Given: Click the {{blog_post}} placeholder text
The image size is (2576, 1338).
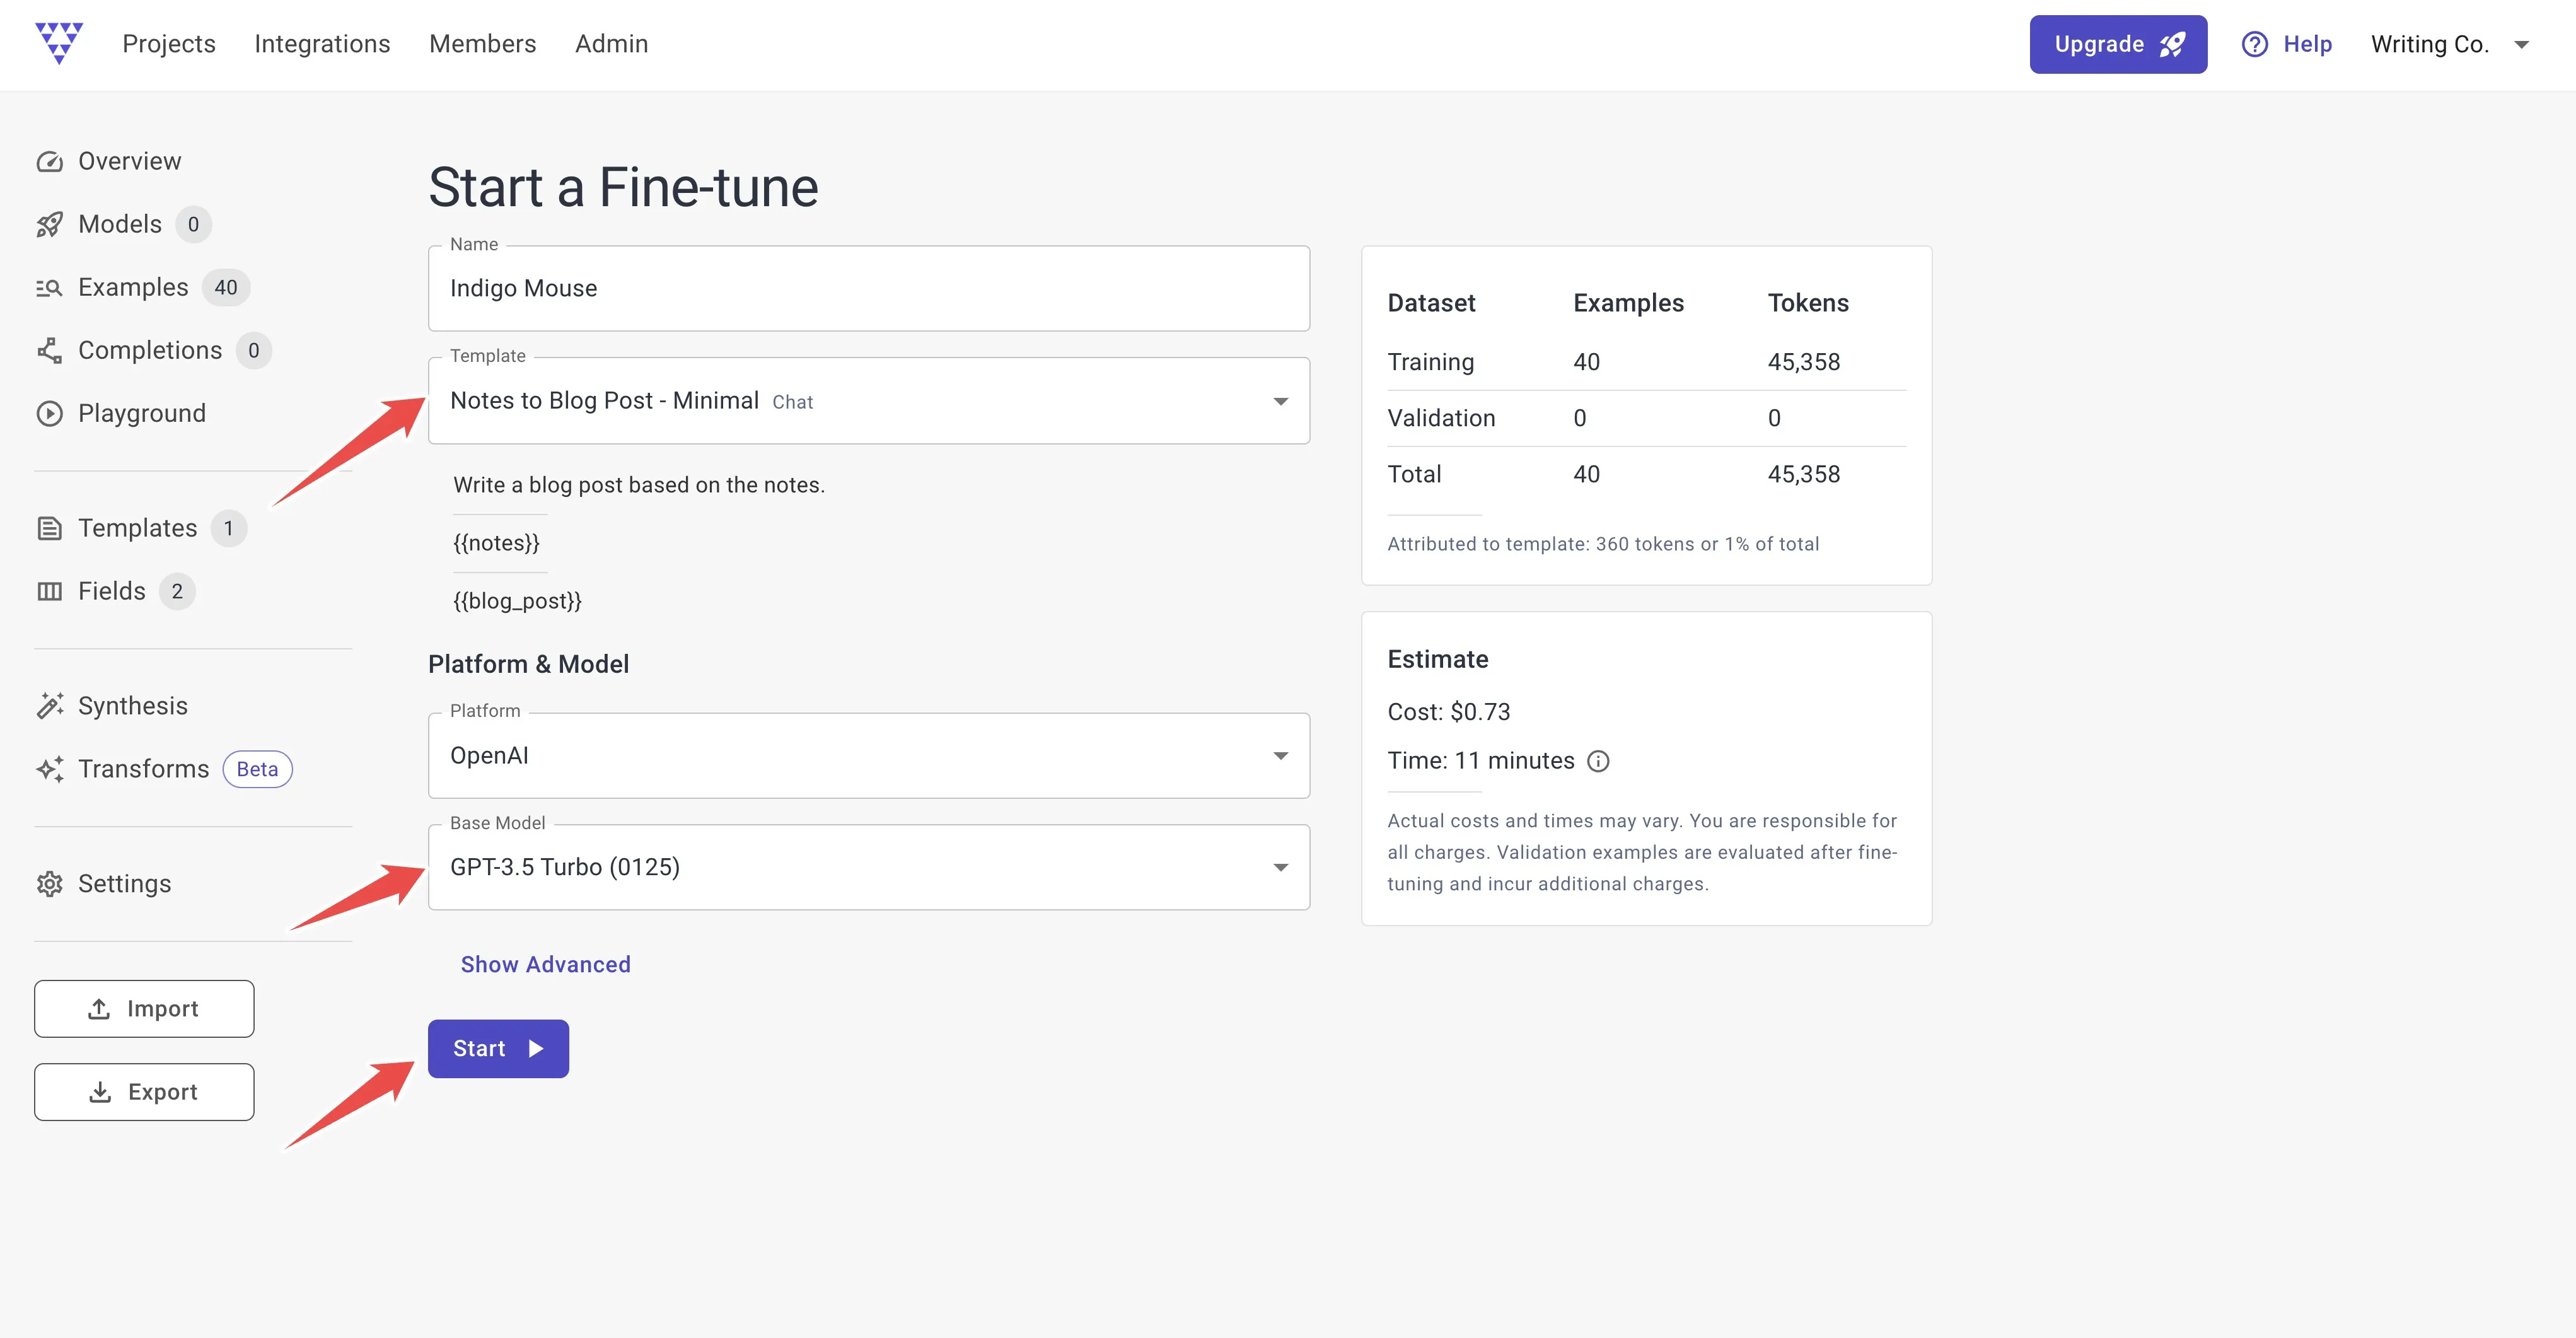Looking at the screenshot, I should tap(517, 601).
